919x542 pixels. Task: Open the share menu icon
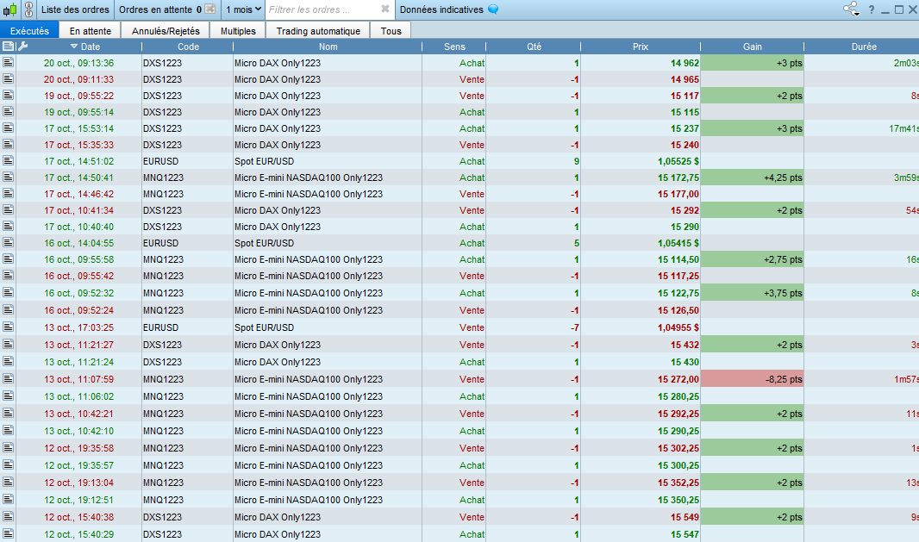tap(851, 9)
